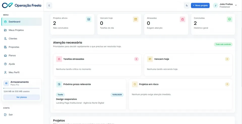Click the Vencem hoje panel calendar icon
The height and width of the screenshot is (124, 242).
tap(150, 59)
